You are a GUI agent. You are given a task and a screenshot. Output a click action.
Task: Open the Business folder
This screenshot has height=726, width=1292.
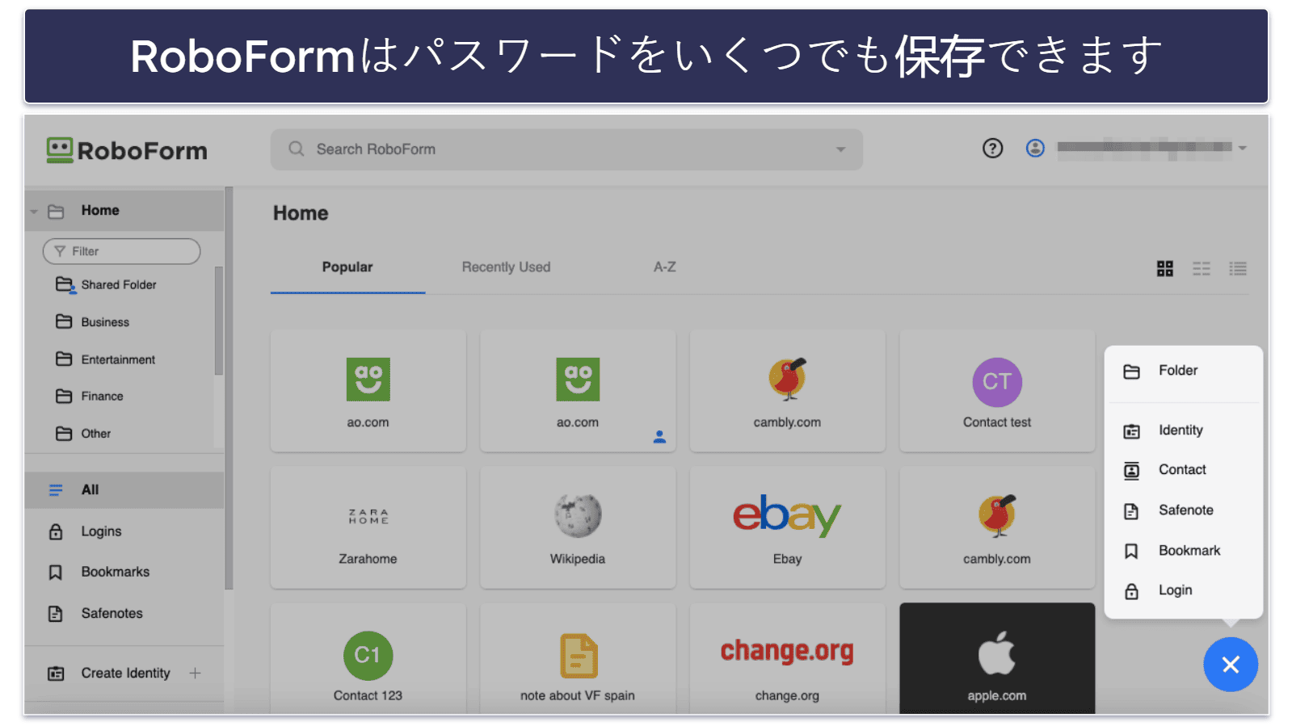(x=105, y=322)
